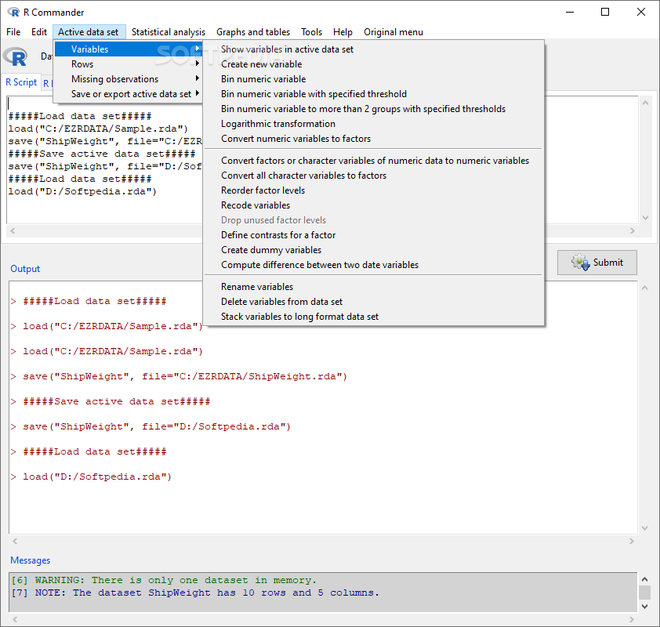The width and height of the screenshot is (660, 627).
Task: Click the script pane scroll-right arrow
Action: pyautogui.click(x=633, y=230)
